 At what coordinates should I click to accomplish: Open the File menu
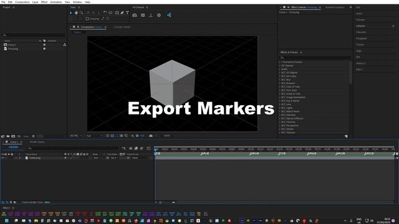pos(3,2)
